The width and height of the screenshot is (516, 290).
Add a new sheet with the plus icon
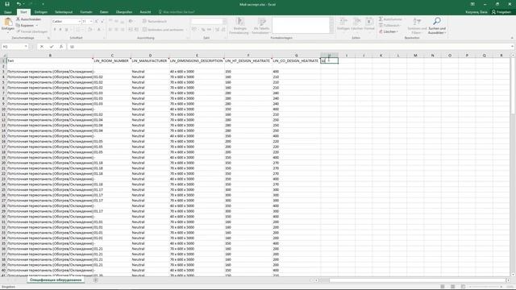tap(95, 280)
